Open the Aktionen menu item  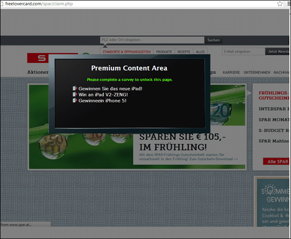[x=38, y=72]
